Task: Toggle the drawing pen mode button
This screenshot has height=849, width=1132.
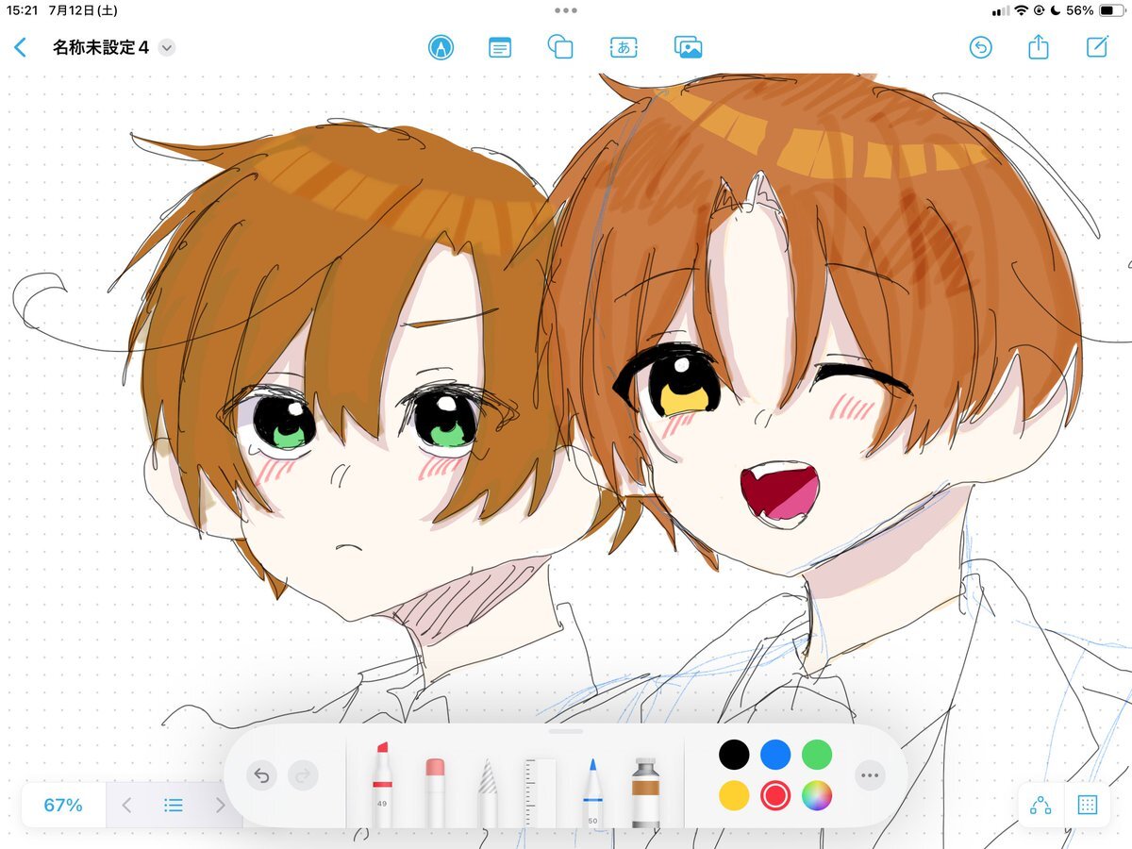Action: coord(440,47)
